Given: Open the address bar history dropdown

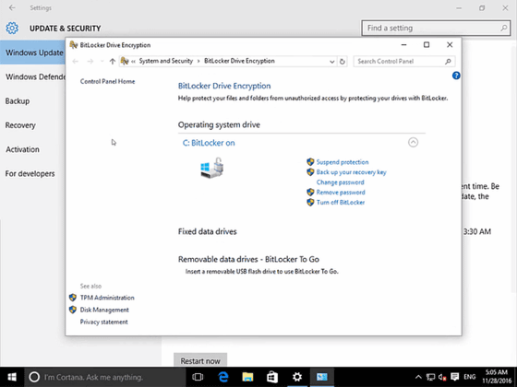Looking at the screenshot, I should [332, 62].
